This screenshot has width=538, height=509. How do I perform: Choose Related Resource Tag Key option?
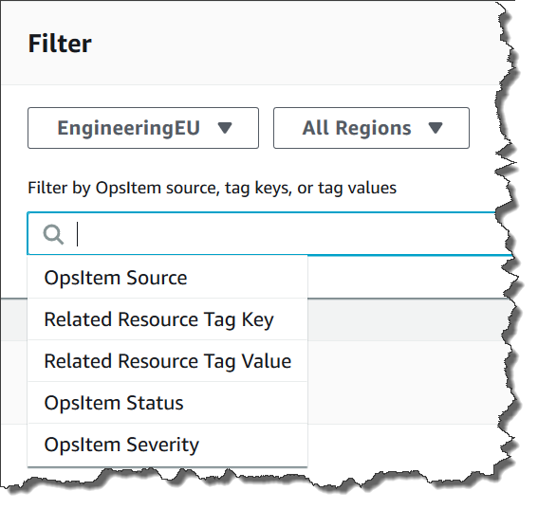point(167,319)
